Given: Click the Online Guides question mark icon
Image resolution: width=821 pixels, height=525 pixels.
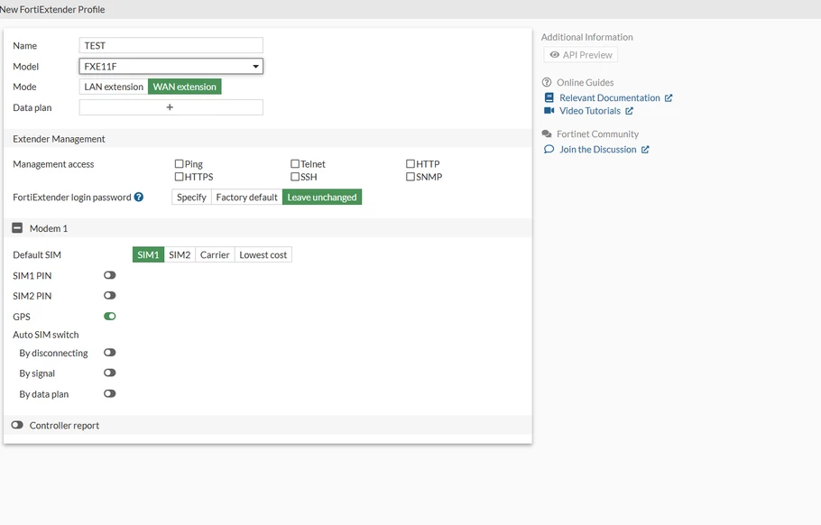Looking at the screenshot, I should (x=547, y=82).
